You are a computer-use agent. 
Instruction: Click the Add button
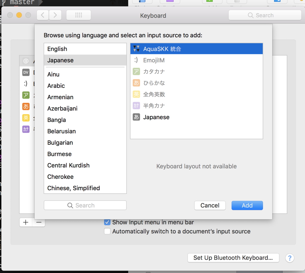point(247,205)
